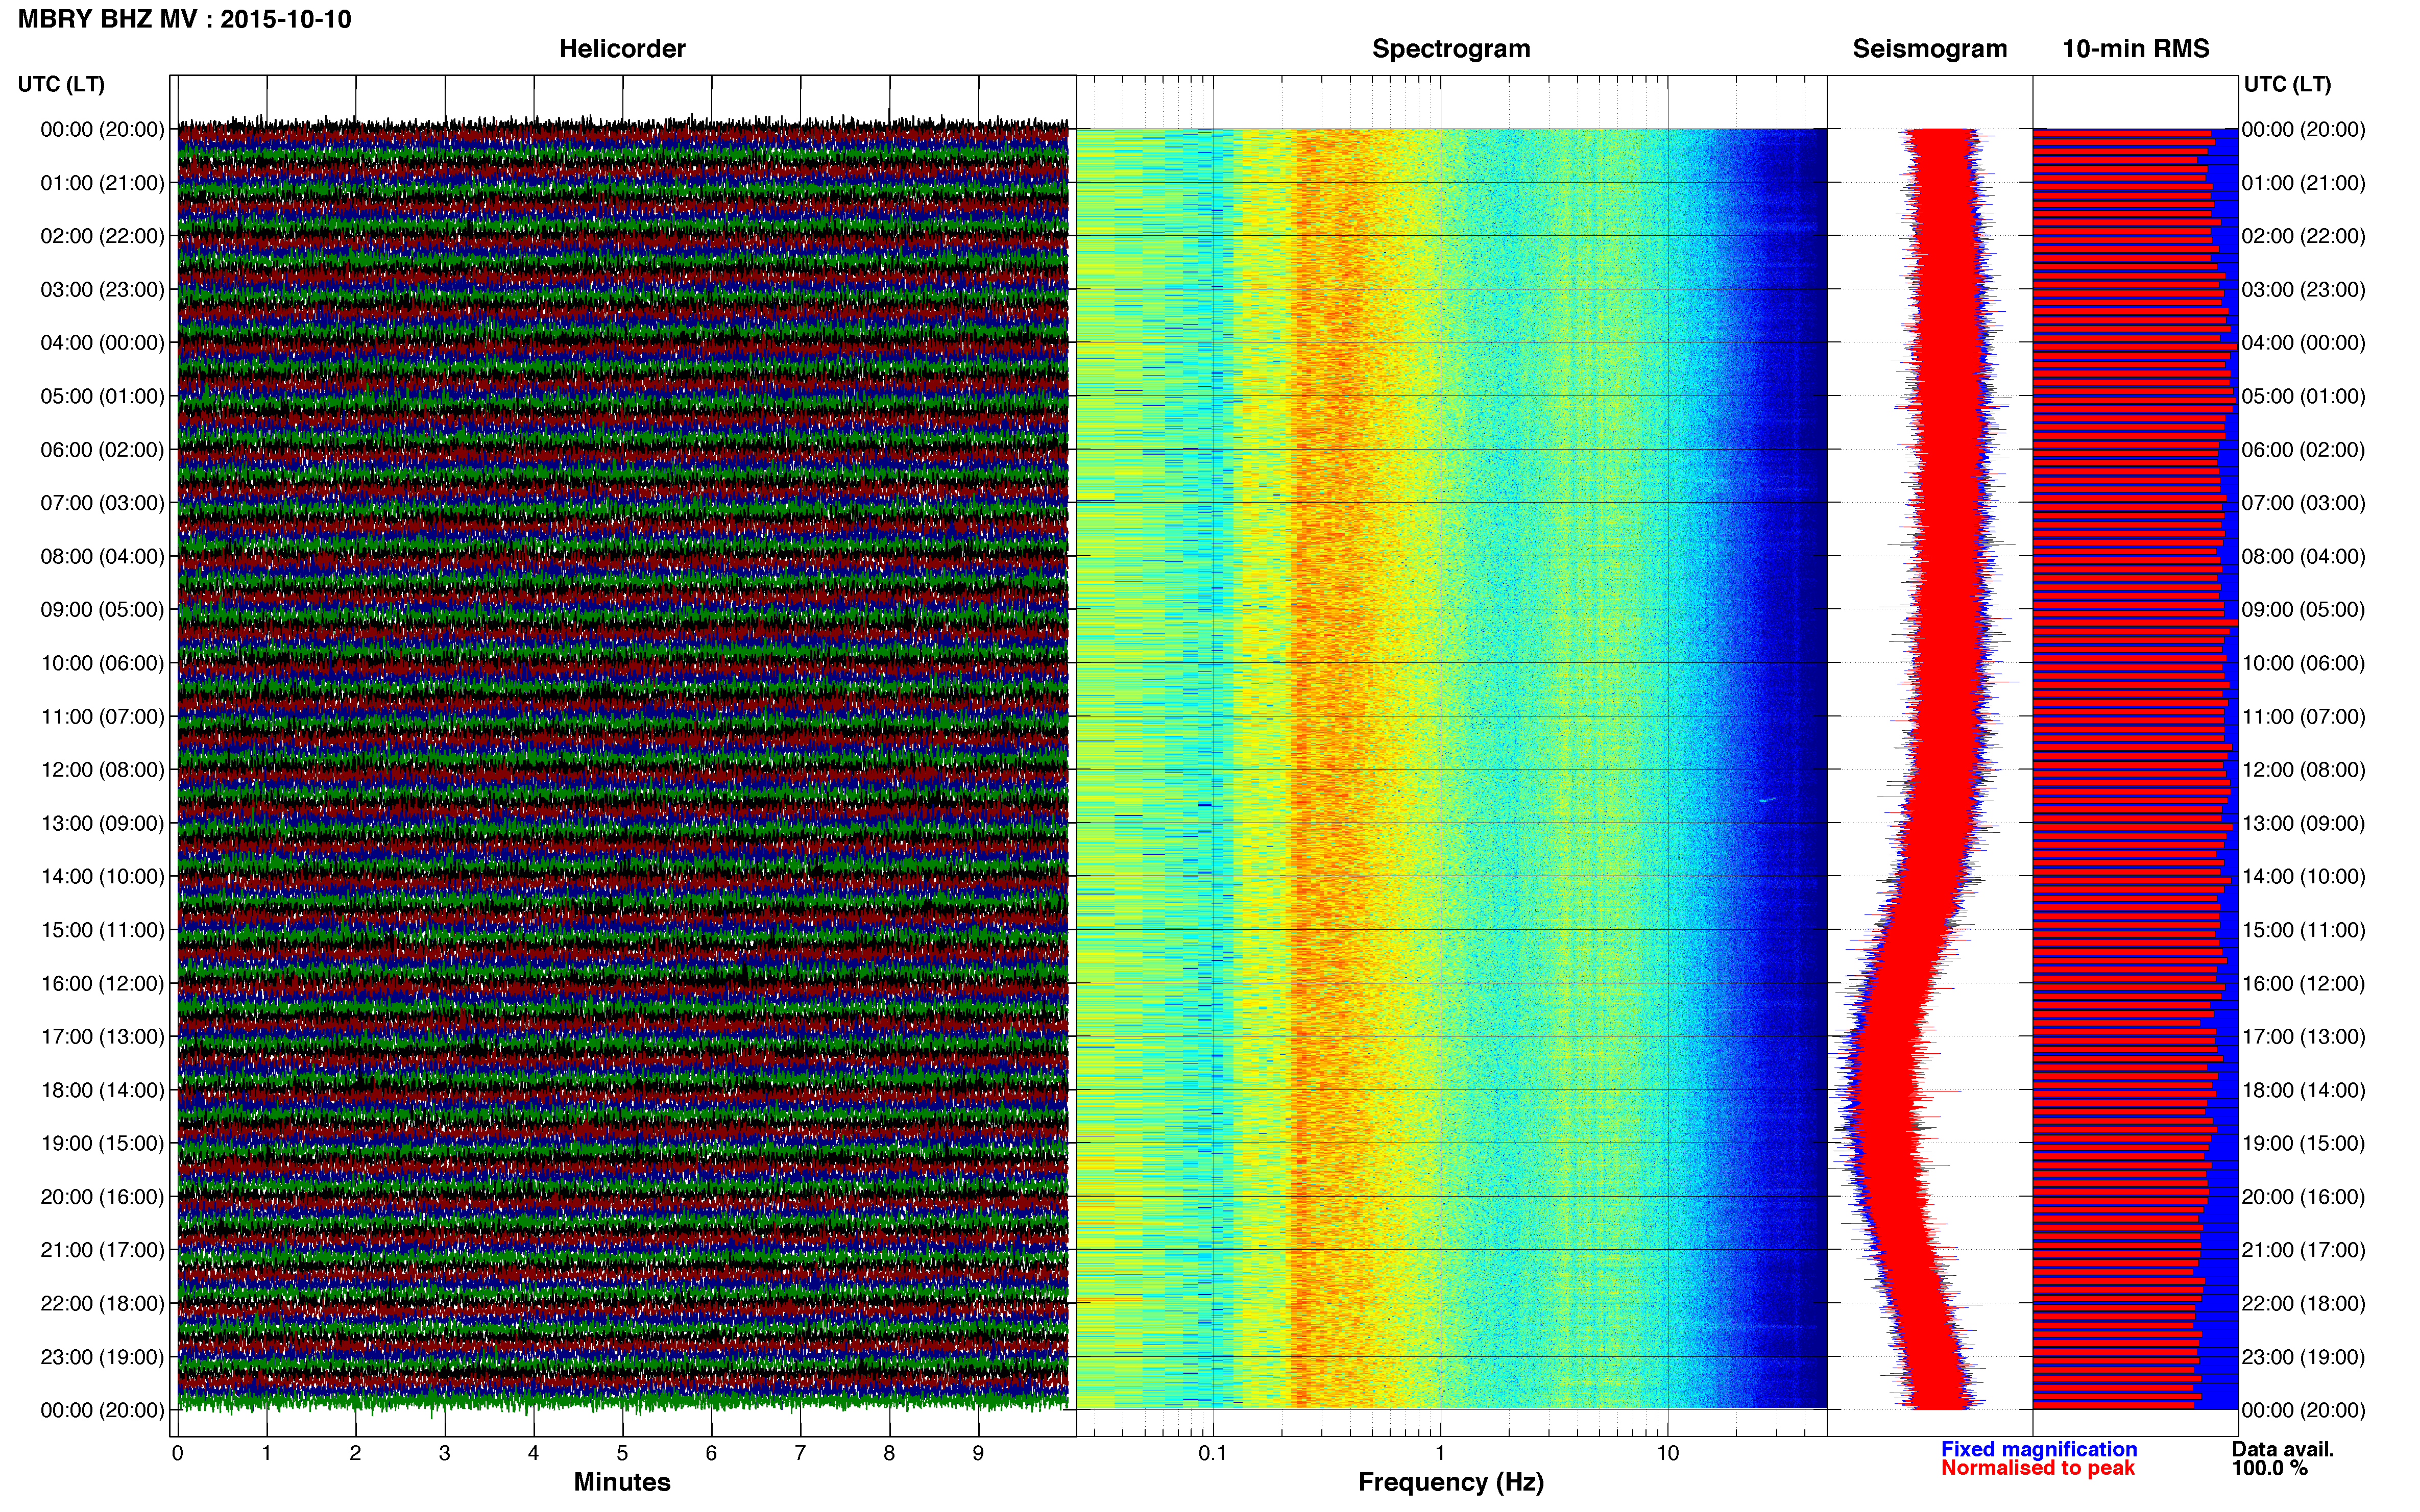
Task: Click the Spectrogram panel heading
Action: (x=1450, y=49)
